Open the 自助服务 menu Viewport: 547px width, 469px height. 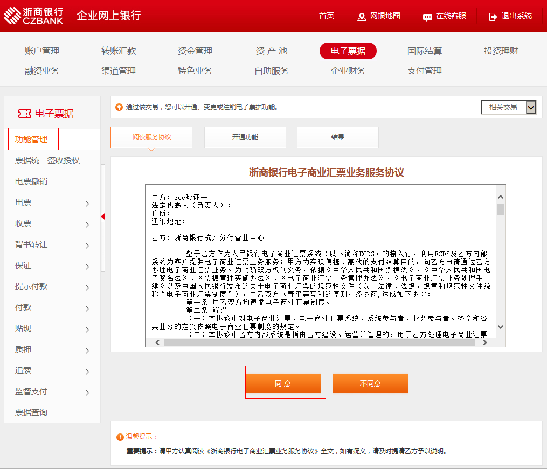[x=272, y=71]
